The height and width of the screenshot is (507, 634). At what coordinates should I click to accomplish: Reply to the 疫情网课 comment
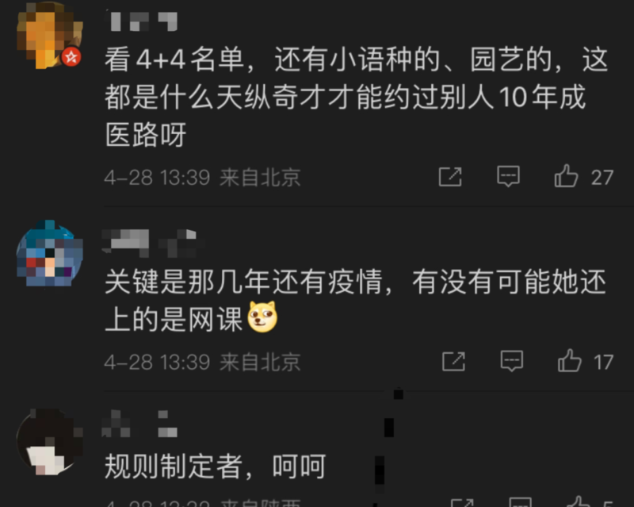[511, 361]
